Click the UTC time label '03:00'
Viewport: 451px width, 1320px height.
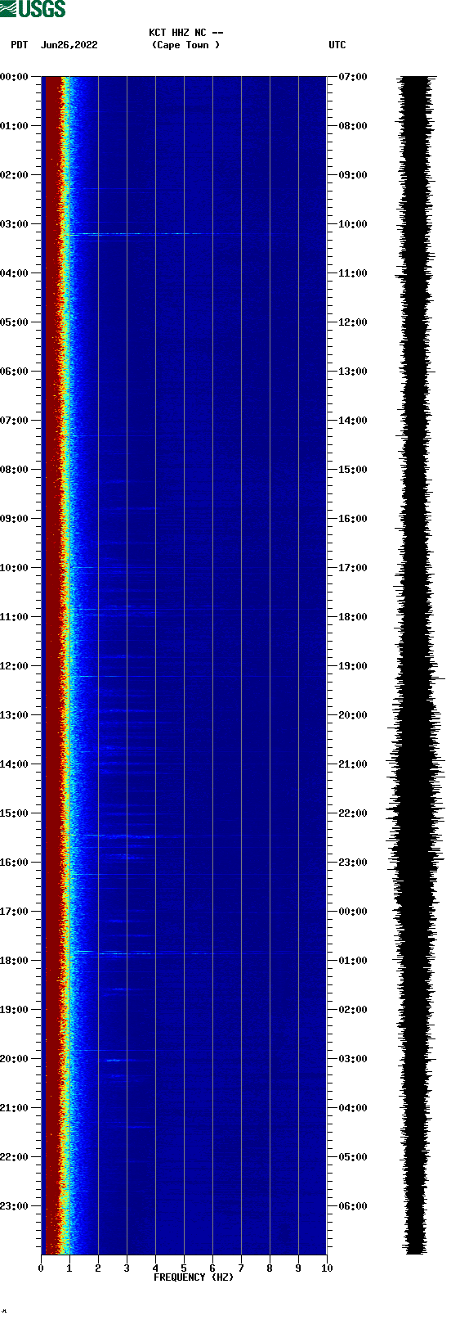[353, 1058]
